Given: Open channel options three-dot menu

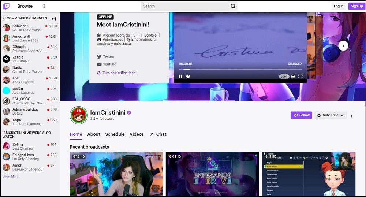Looking at the screenshot, I should 352,115.
